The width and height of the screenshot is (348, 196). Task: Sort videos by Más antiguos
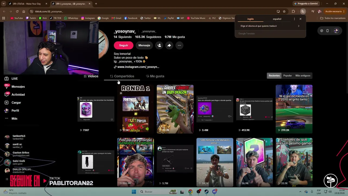(303, 76)
